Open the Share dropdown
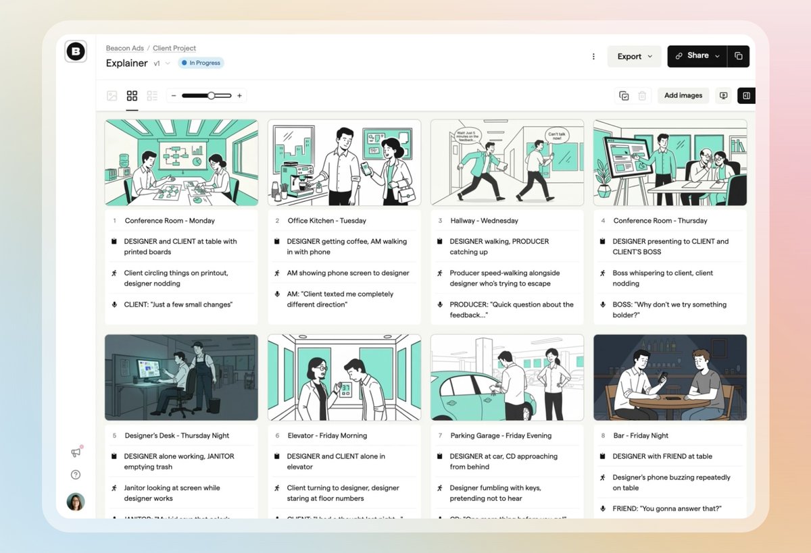This screenshot has height=553, width=811. (697, 56)
